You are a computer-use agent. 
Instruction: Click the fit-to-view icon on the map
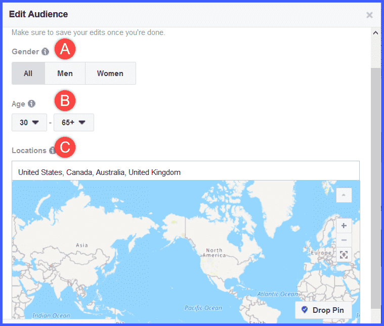[x=344, y=255]
